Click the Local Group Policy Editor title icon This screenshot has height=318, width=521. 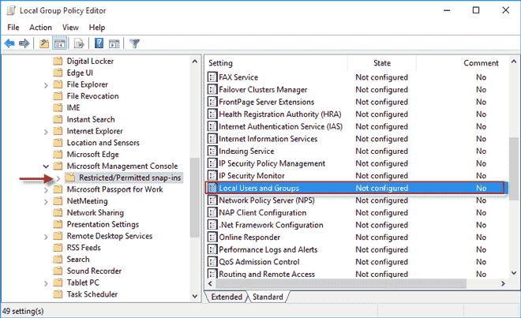point(11,10)
